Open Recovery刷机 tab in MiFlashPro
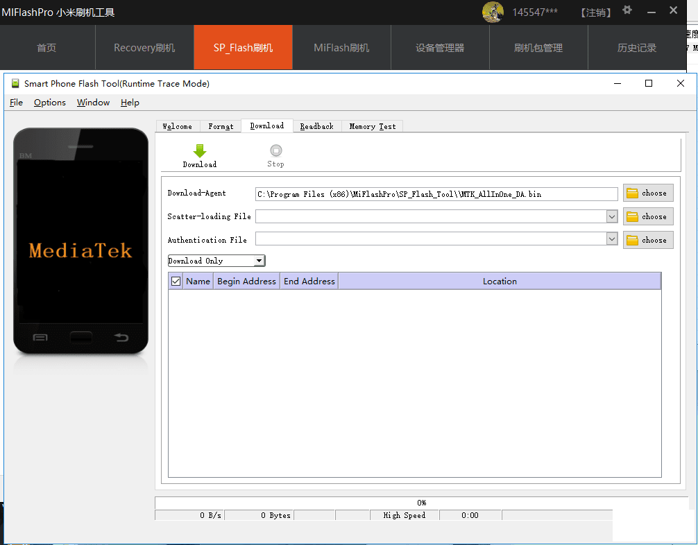The width and height of the screenshot is (698, 545). tap(145, 48)
